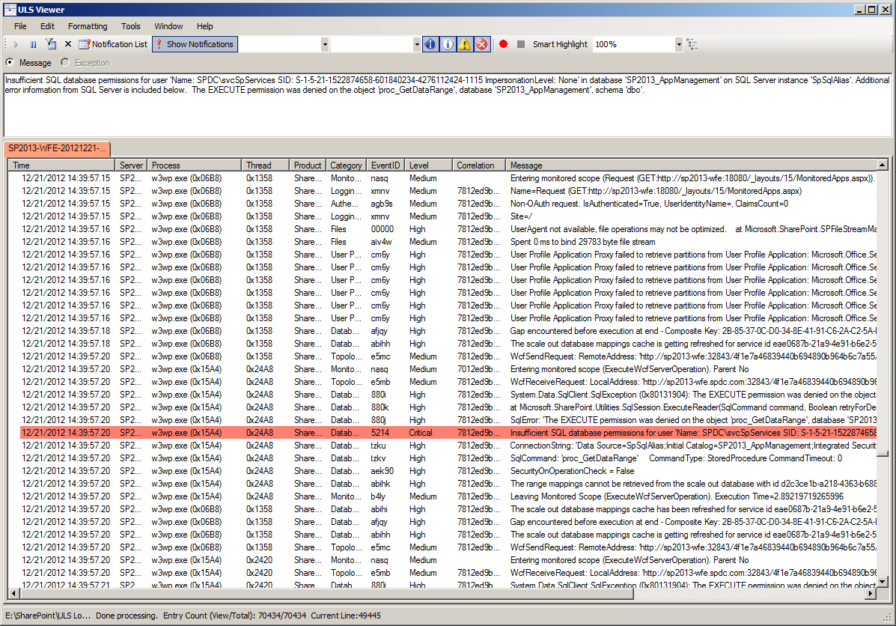
Task: Select row with EventID agb9s
Action: click(x=448, y=204)
